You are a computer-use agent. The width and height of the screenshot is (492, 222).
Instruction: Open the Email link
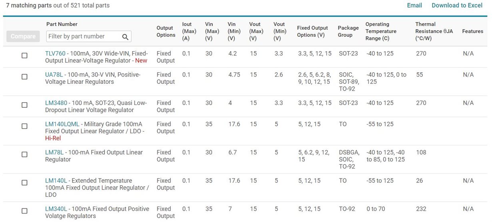pyautogui.click(x=414, y=5)
